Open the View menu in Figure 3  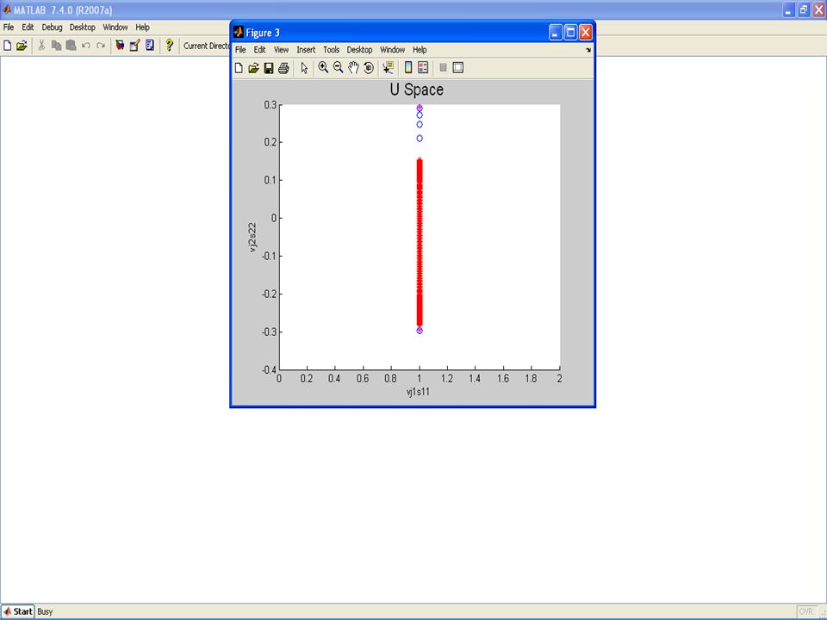[282, 50]
